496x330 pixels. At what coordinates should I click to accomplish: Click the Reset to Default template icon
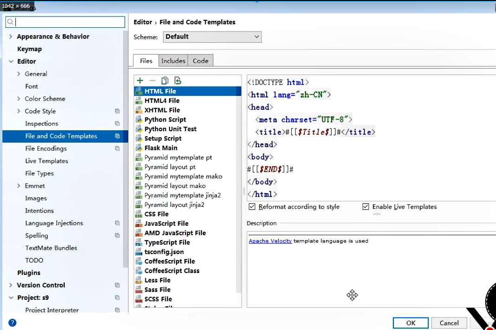pos(177,81)
